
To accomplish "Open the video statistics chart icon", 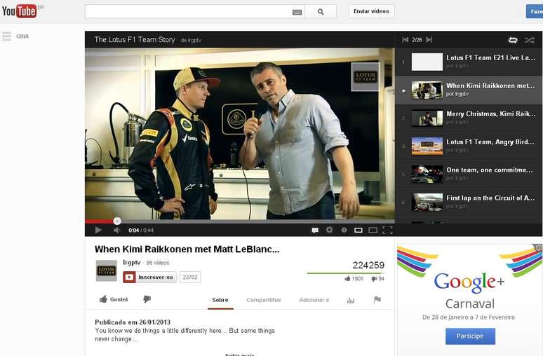I will tap(351, 300).
